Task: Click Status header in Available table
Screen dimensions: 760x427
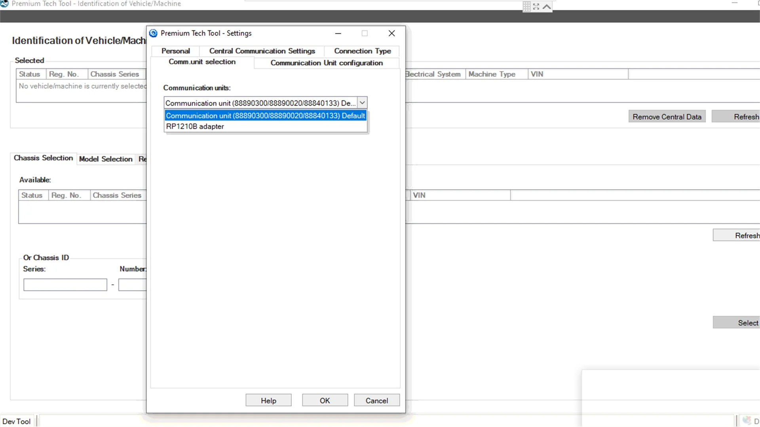Action: pos(33,195)
